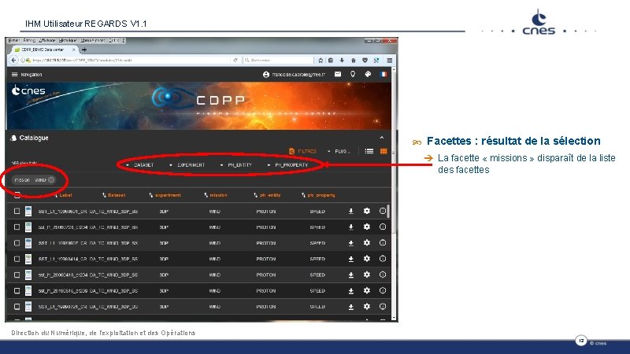Image resolution: width=630 pixels, height=354 pixels.
Task: Click the Firefox Rechercher search box
Action: tap(278, 61)
